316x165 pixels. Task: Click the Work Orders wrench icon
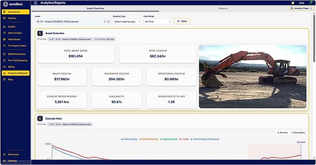(x=4, y=33)
